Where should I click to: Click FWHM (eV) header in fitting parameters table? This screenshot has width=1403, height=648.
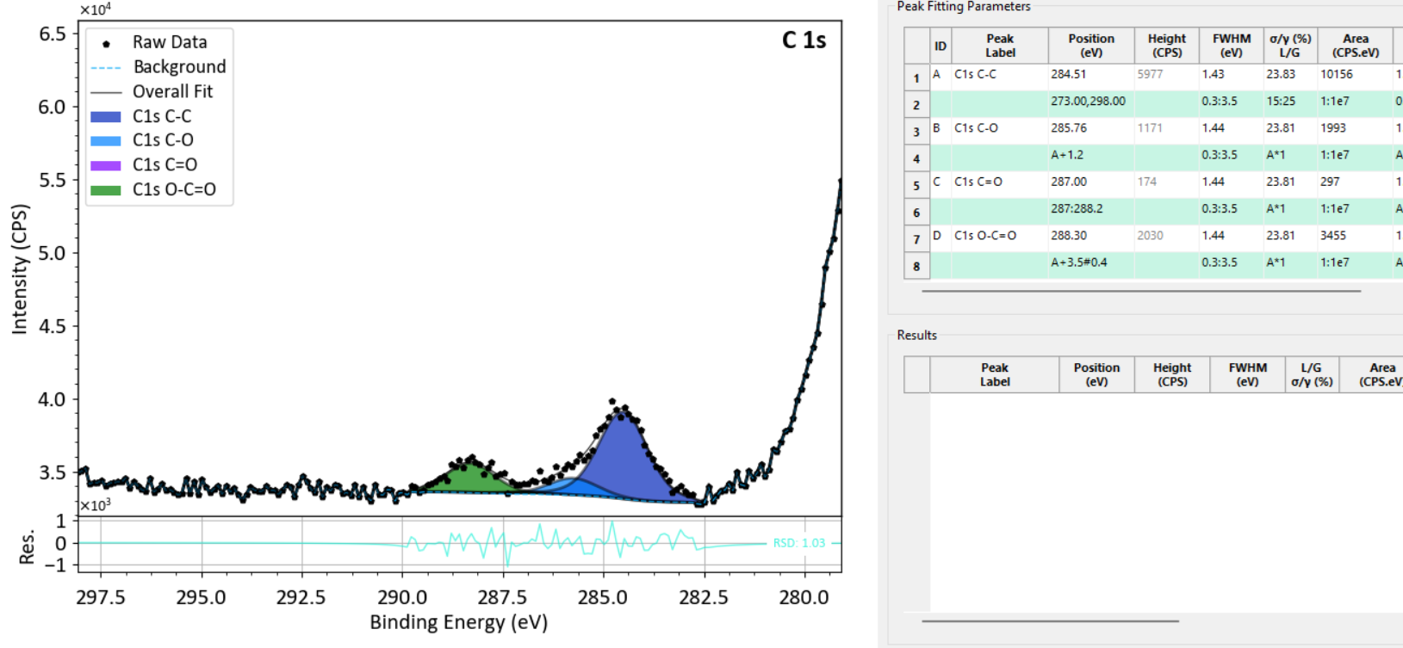[x=1232, y=46]
